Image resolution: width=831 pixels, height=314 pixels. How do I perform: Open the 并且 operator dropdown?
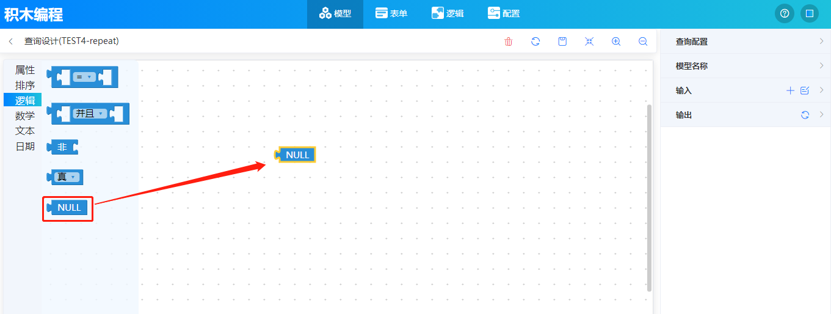click(x=90, y=113)
